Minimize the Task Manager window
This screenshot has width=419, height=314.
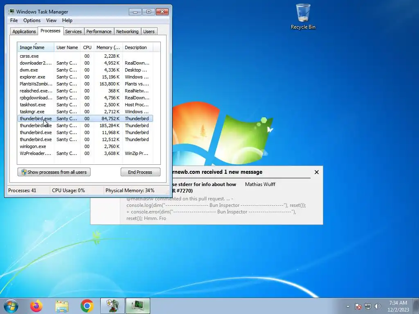[x=135, y=12]
